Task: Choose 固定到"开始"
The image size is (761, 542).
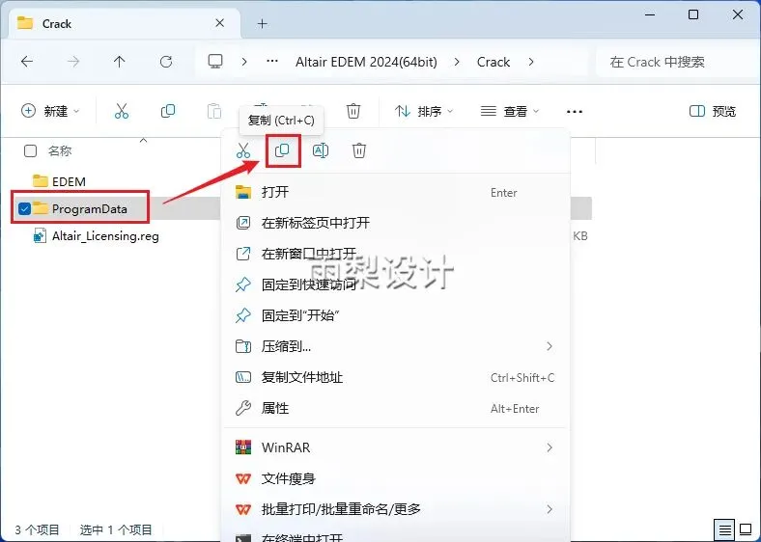Action: coord(396,315)
